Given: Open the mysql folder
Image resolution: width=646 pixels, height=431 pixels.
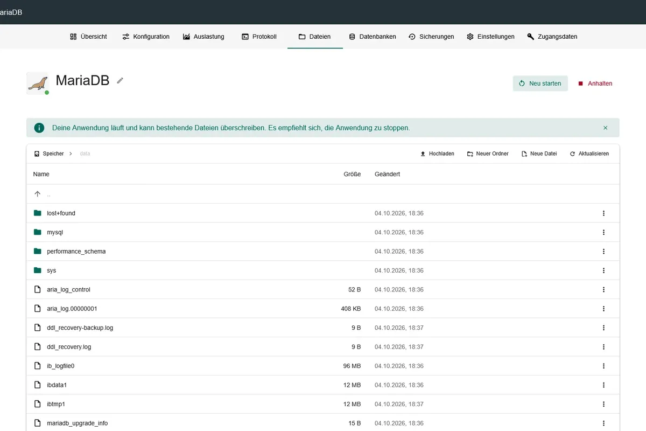Looking at the screenshot, I should click(55, 232).
